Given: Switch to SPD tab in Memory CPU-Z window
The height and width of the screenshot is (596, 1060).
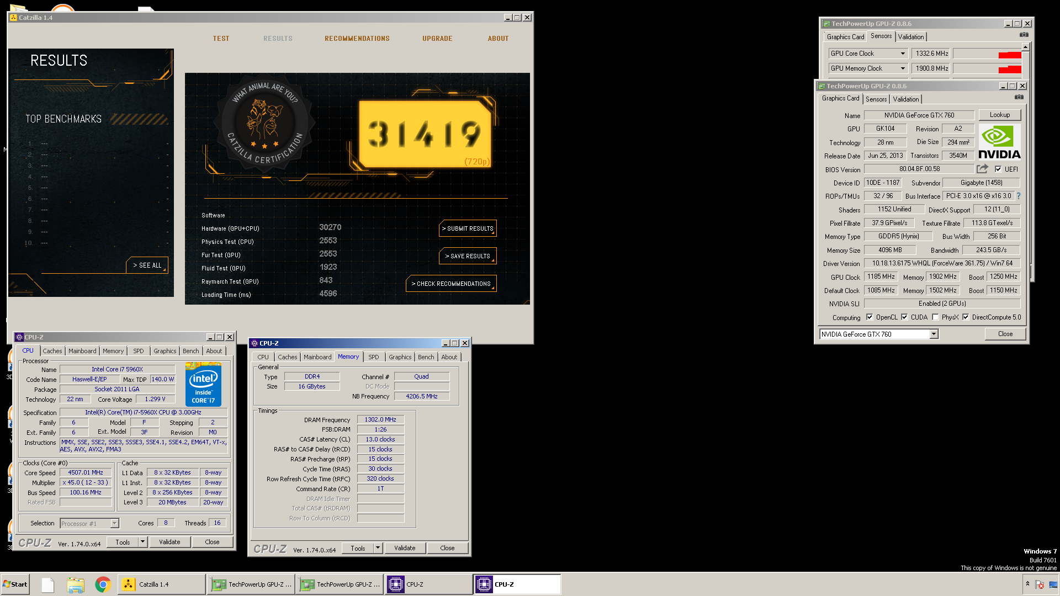Looking at the screenshot, I should point(374,357).
